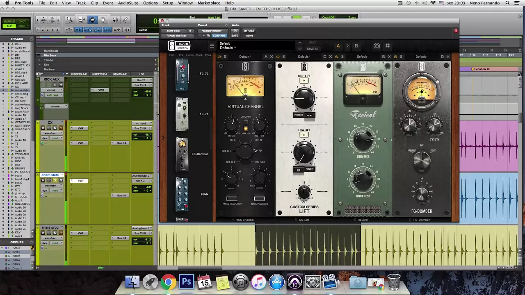Click the knob icon beside the VMR gear
Viewport: 525px width, 295px height.
click(x=377, y=46)
